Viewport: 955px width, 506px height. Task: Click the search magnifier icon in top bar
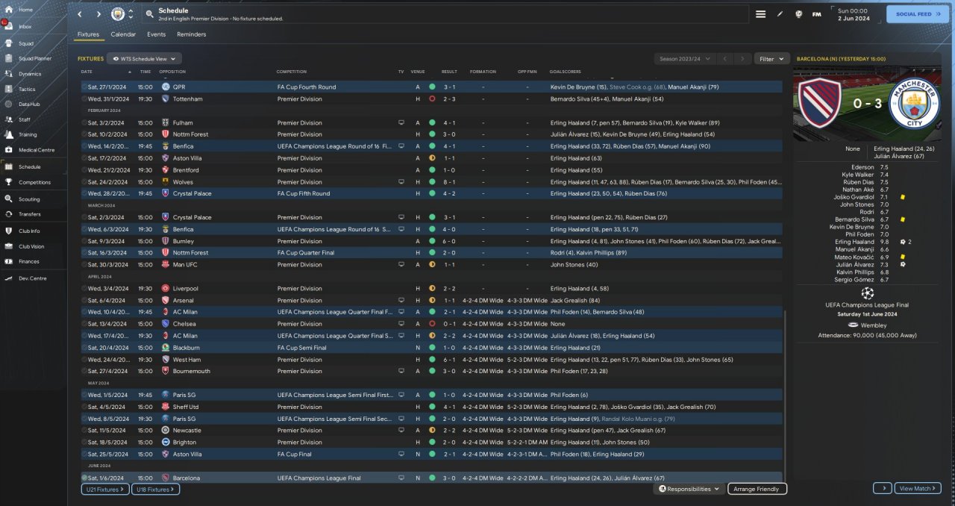tap(149, 14)
